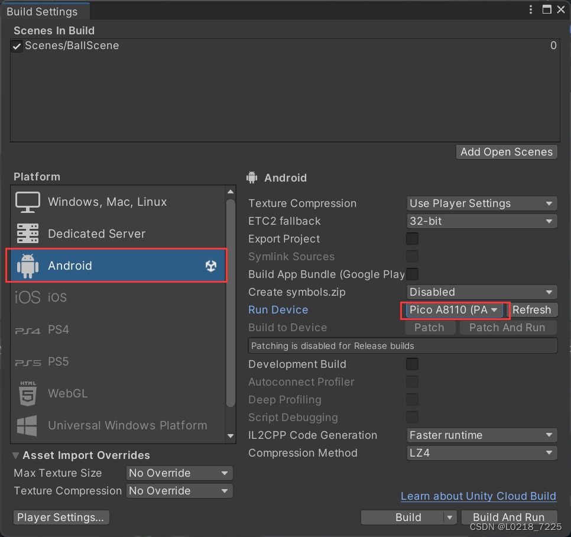Open the Learn about Unity Cloud Build link
Image resolution: width=571 pixels, height=537 pixels.
click(x=478, y=496)
